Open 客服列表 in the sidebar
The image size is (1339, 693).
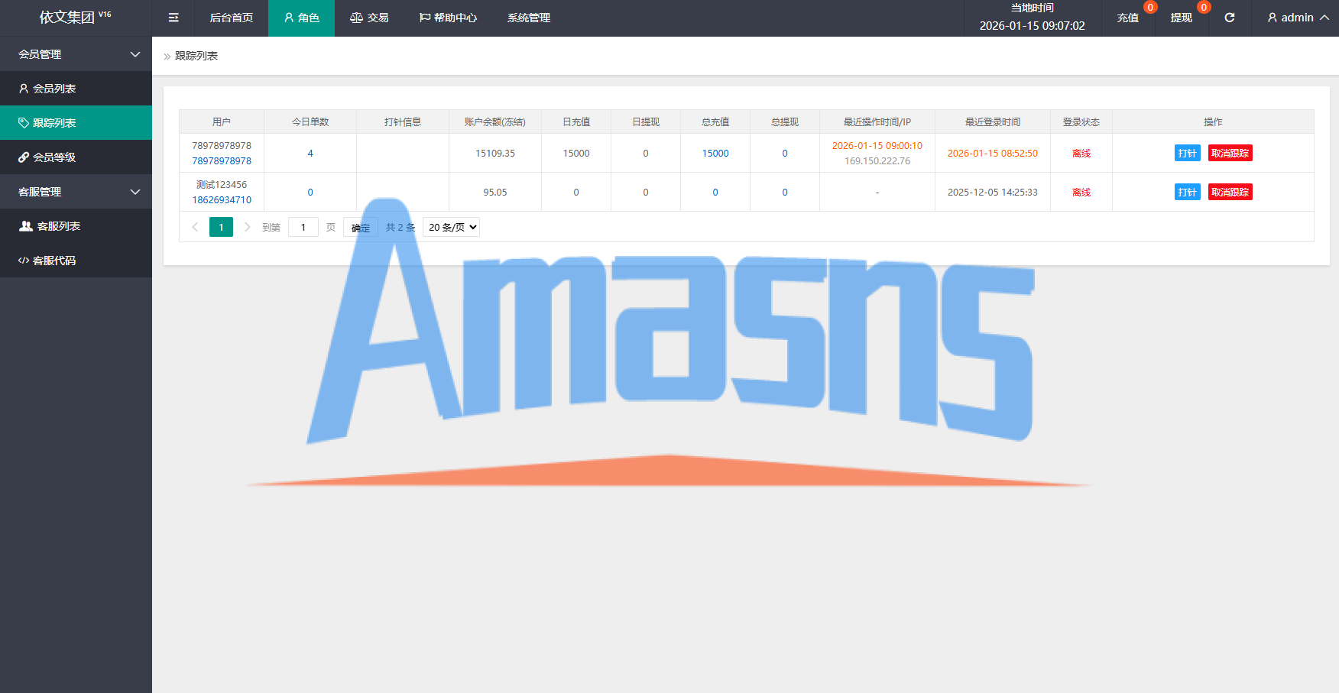pyautogui.click(x=76, y=226)
